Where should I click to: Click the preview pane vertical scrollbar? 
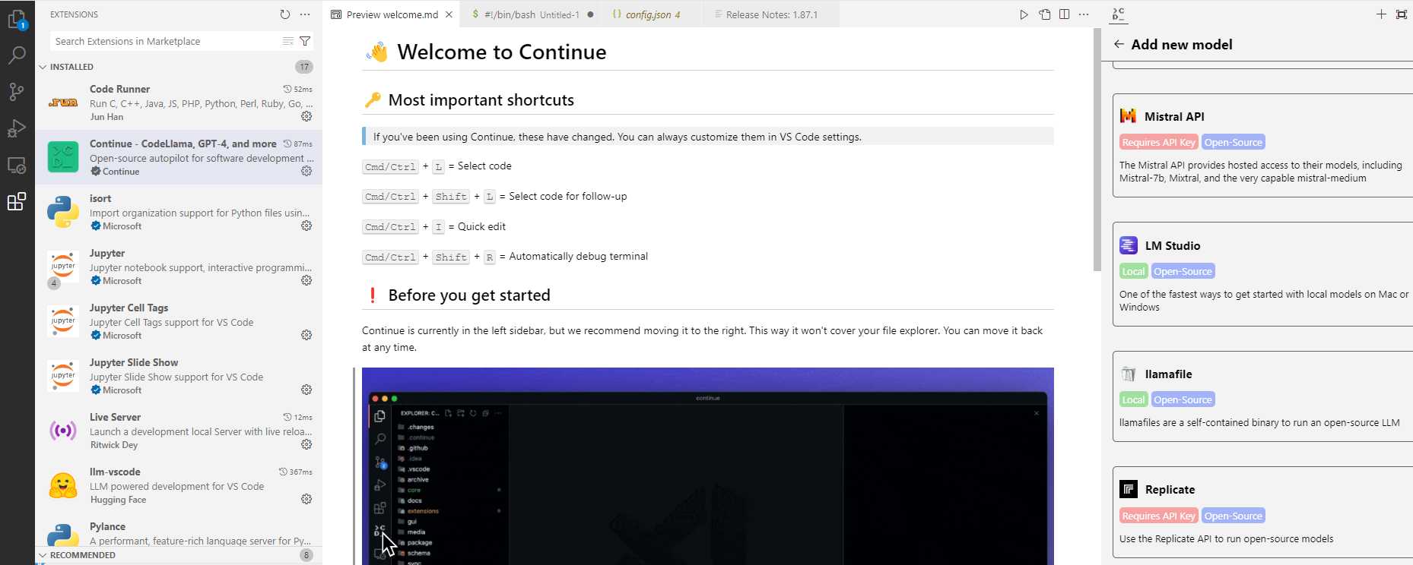(x=1097, y=152)
